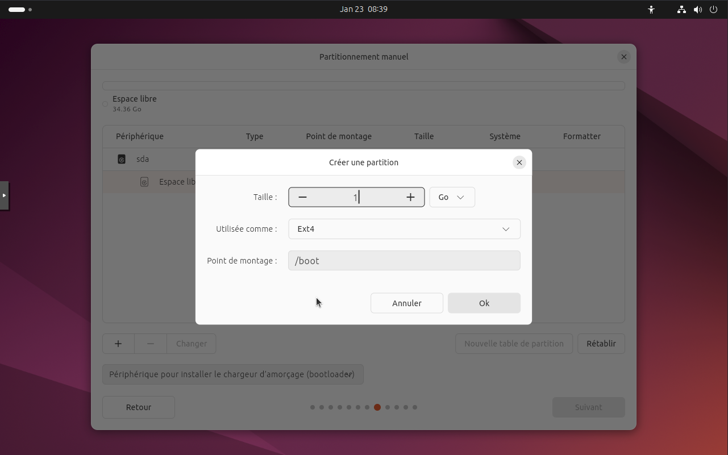Viewport: 728px width, 455px height.
Task: Open the accessibility menu in top bar
Action: point(651,10)
